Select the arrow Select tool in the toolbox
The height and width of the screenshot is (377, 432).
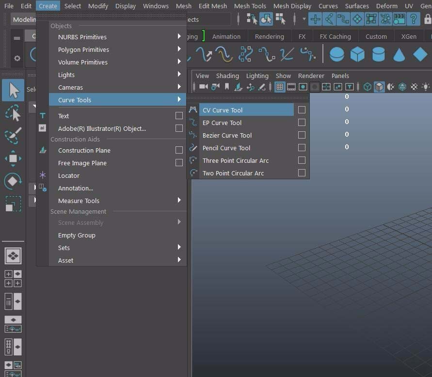(13, 90)
